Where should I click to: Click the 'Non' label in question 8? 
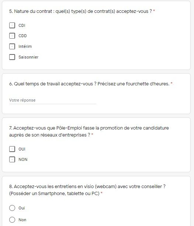pyautogui.click(x=22, y=220)
